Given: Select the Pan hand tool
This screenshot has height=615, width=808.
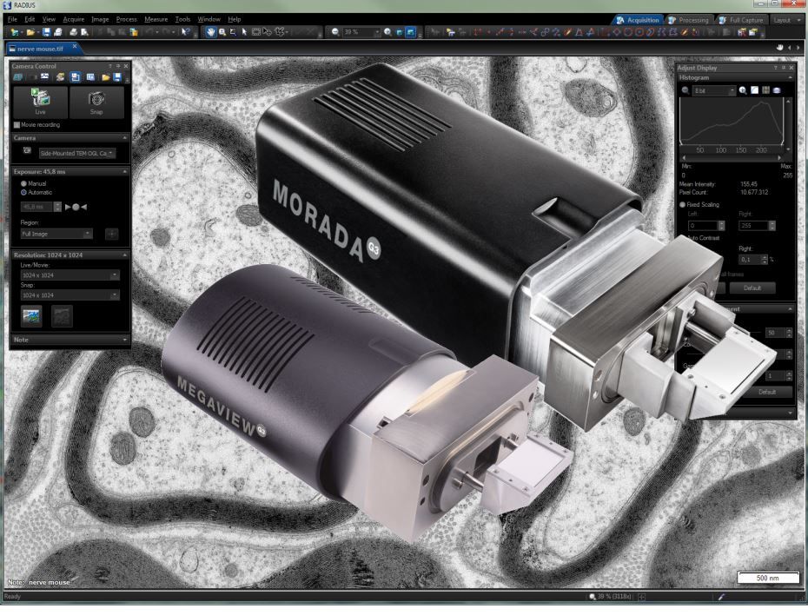Looking at the screenshot, I should (x=211, y=32).
